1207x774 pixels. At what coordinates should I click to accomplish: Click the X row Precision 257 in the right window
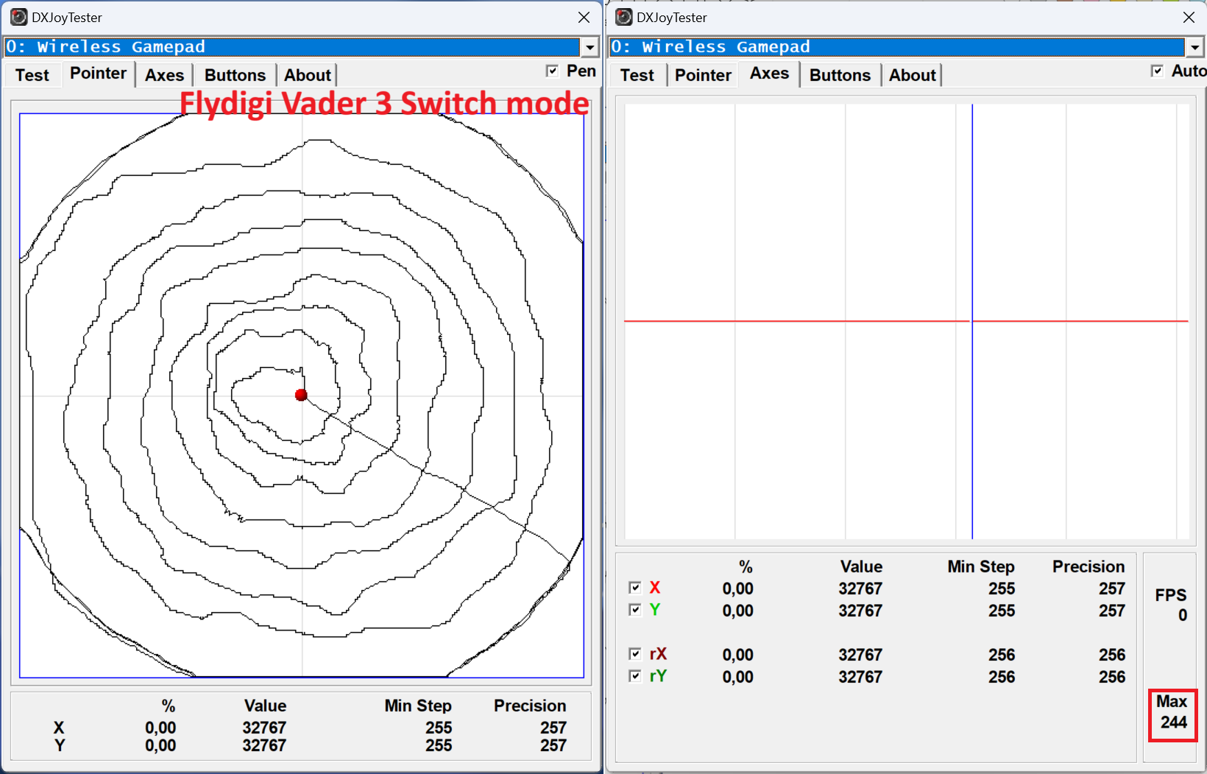coord(1112,589)
